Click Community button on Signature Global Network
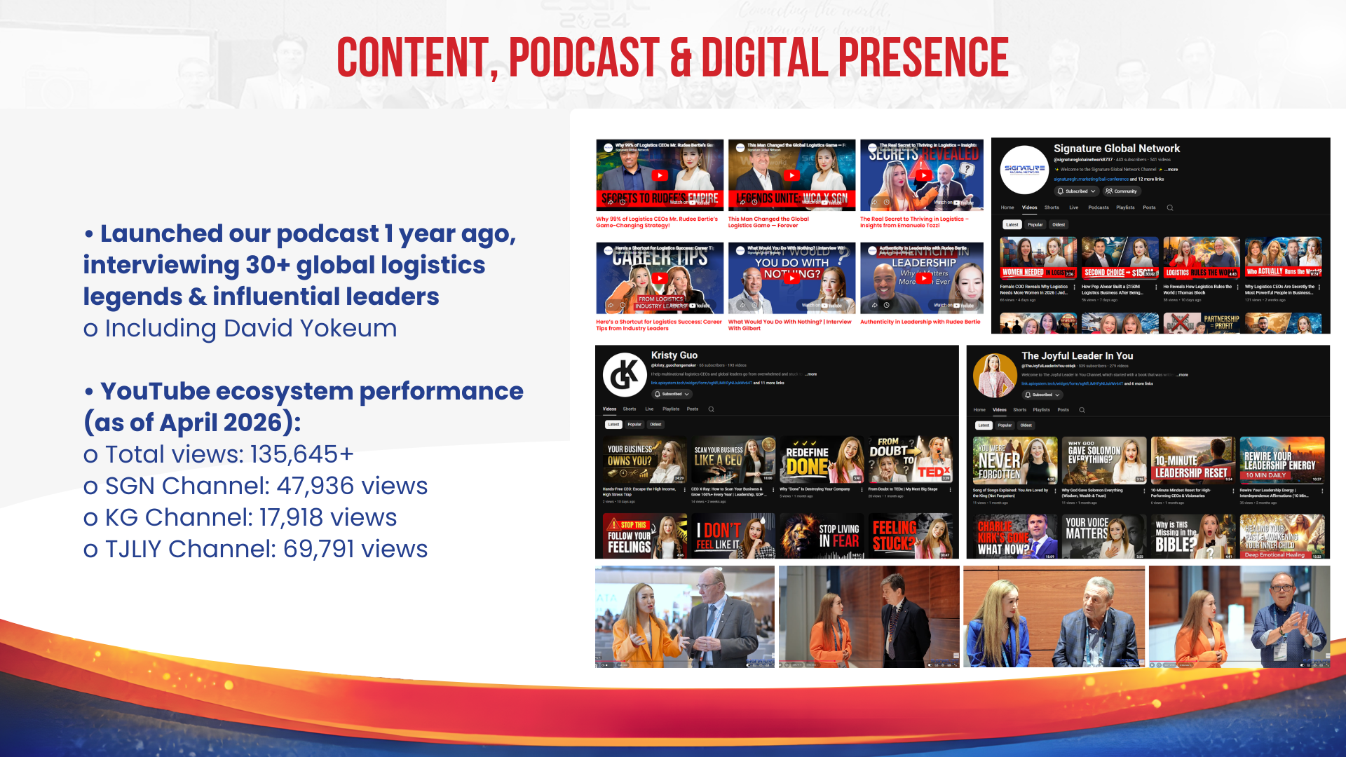The image size is (1346, 757). tap(1121, 191)
